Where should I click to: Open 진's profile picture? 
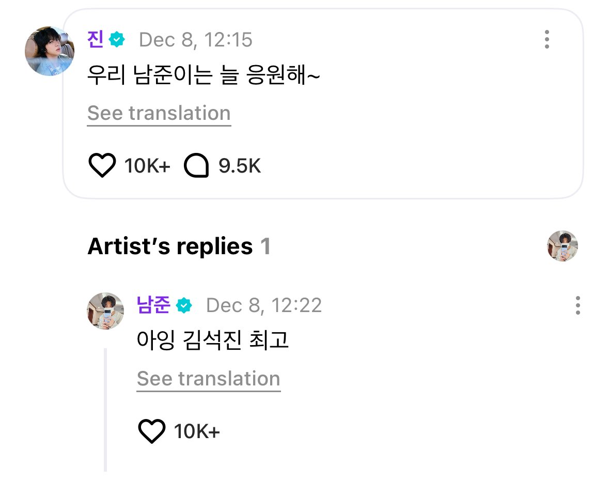49,51
